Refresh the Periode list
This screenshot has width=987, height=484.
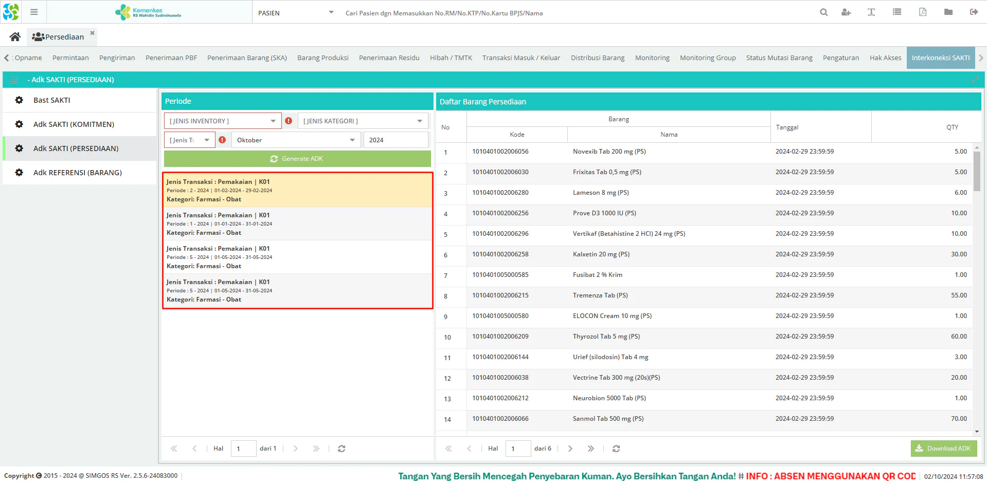click(x=342, y=449)
